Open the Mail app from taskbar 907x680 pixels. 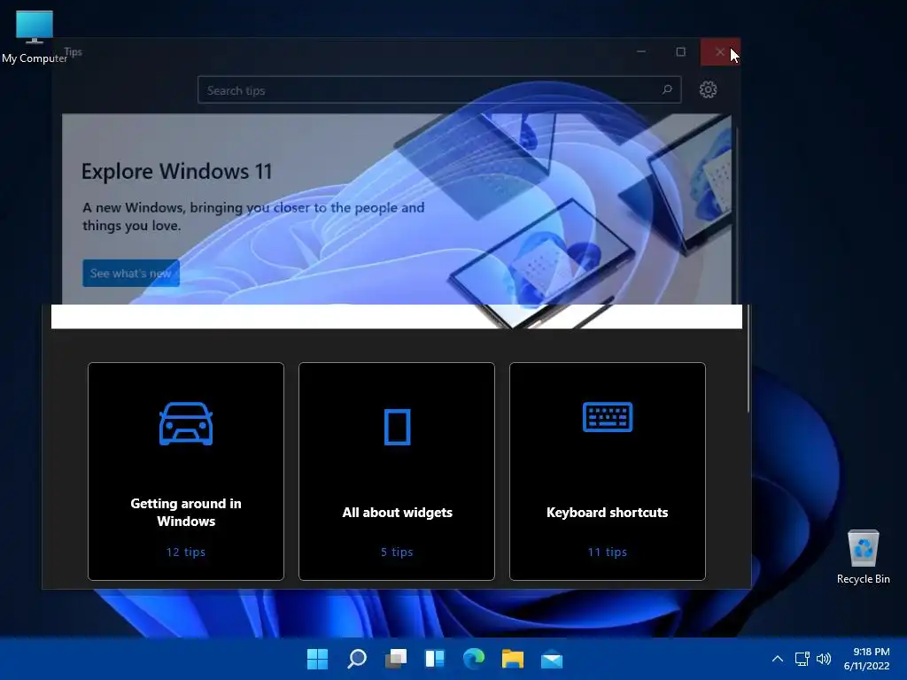point(552,659)
